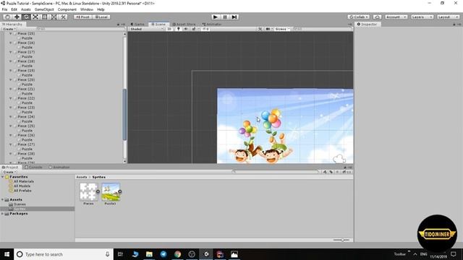Open the Account dropdown
The width and height of the screenshot is (463, 260).
396,17
